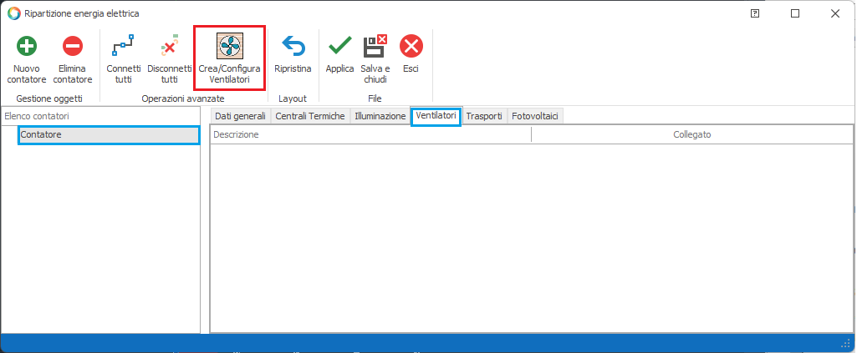Open Crea/Configura Ventilatori fan tool
Screen dimensions: 857x353
[x=229, y=46]
